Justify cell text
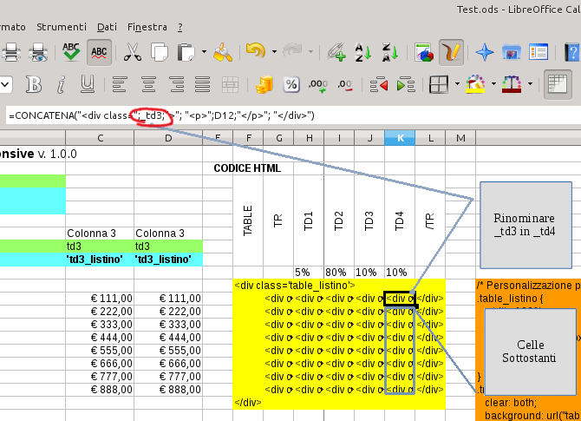Screen dimensions: 581x421 click(202, 84)
